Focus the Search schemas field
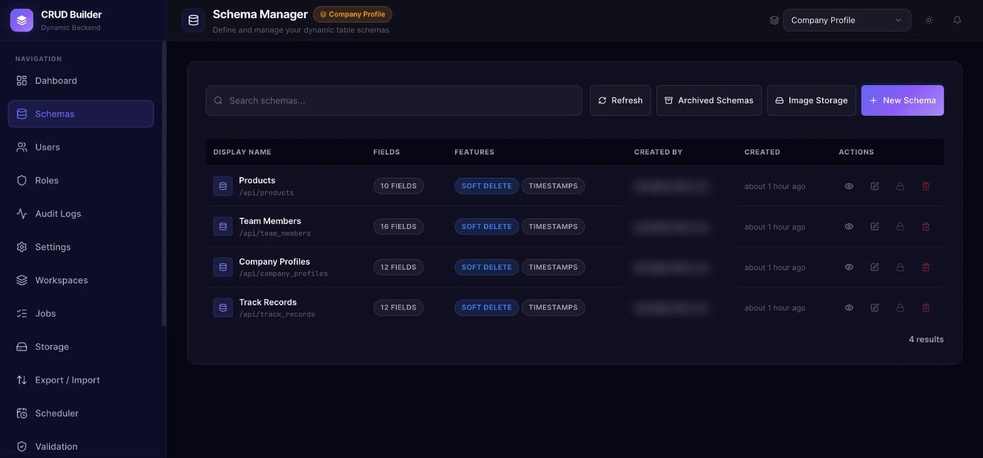This screenshot has height=458, width=983. point(394,100)
